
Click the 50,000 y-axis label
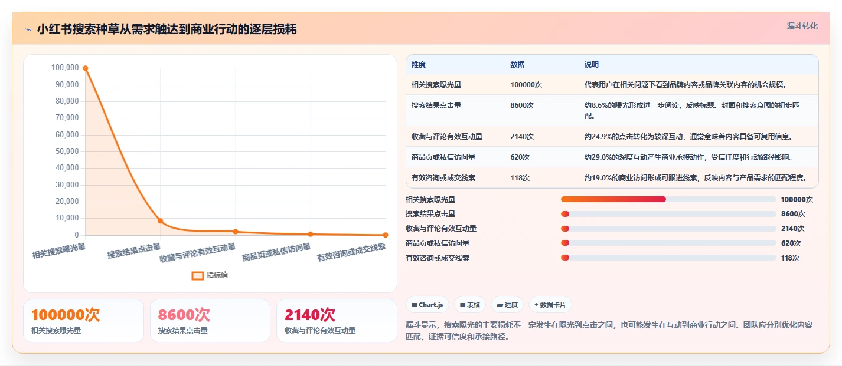(67, 151)
